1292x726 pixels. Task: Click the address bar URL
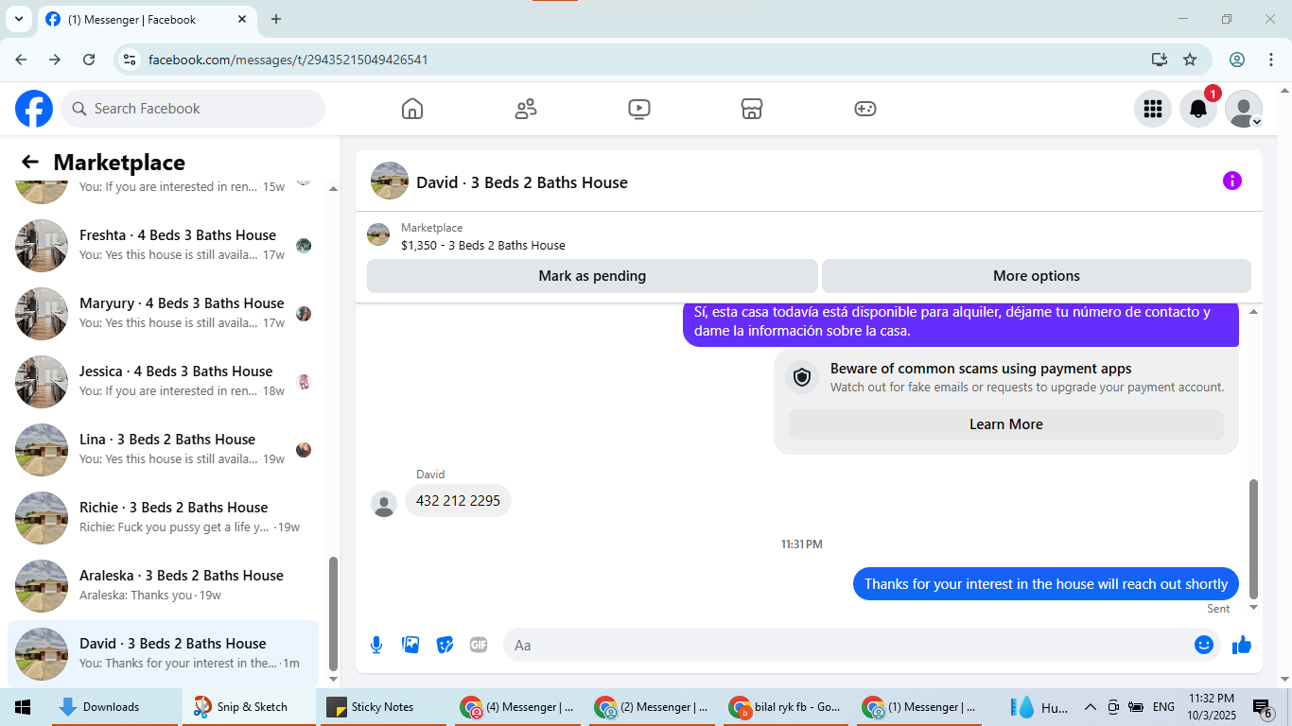tap(288, 60)
